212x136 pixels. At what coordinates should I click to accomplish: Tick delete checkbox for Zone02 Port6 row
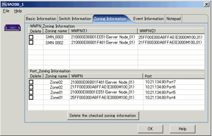coord(31,87)
